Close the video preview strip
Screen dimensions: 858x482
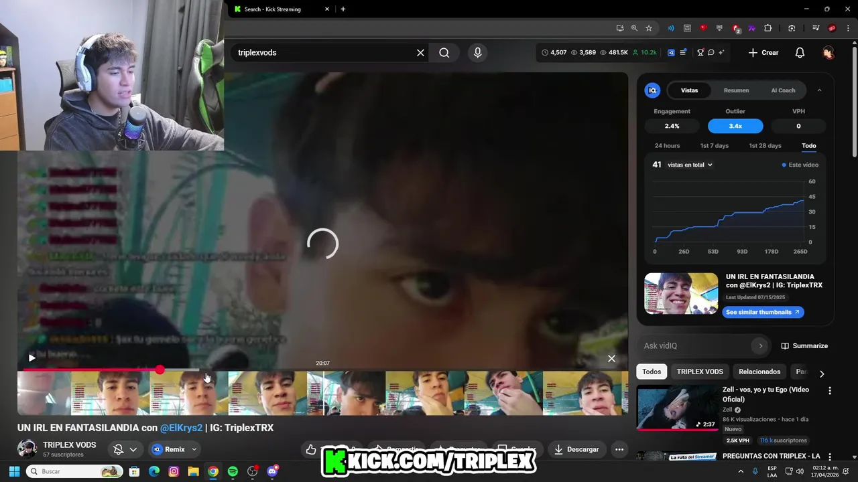pyautogui.click(x=611, y=359)
